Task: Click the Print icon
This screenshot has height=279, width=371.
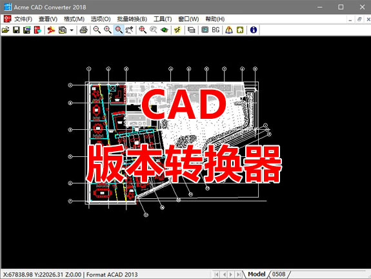Action: [83, 30]
